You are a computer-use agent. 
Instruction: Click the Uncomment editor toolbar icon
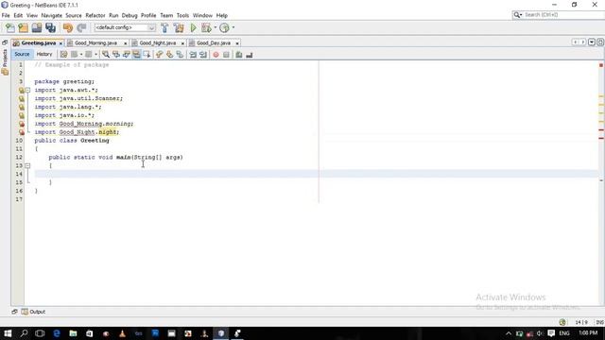pyautogui.click(x=250, y=55)
